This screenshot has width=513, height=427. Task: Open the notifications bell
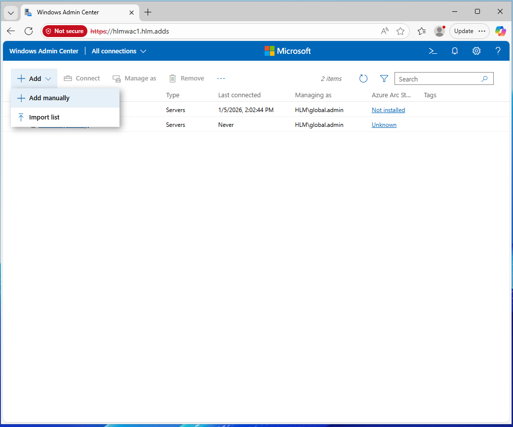click(455, 51)
